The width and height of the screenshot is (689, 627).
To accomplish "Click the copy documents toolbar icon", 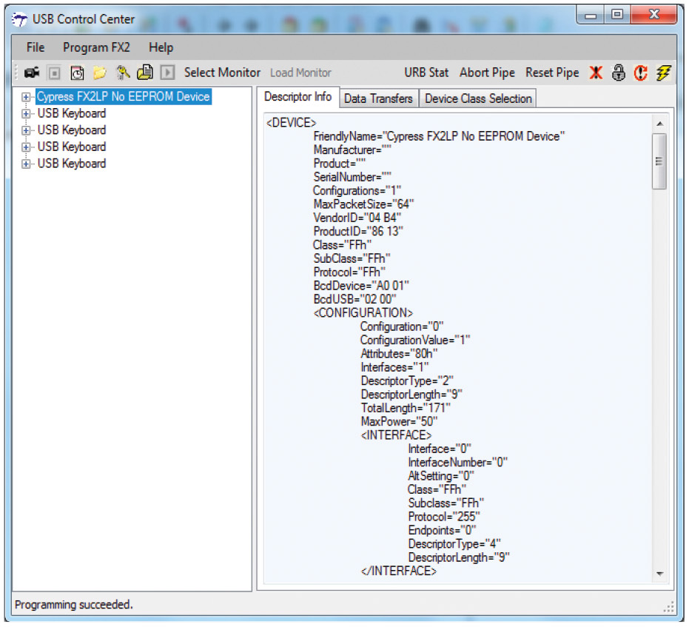I will 145,73.
